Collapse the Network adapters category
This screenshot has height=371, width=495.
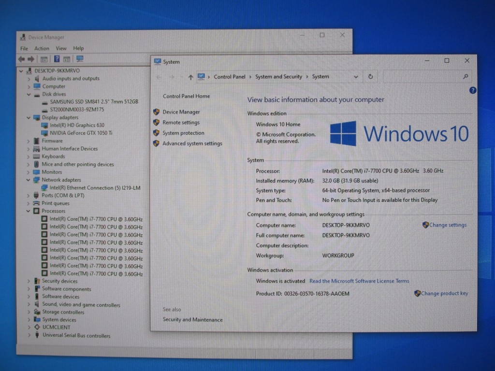click(x=29, y=180)
